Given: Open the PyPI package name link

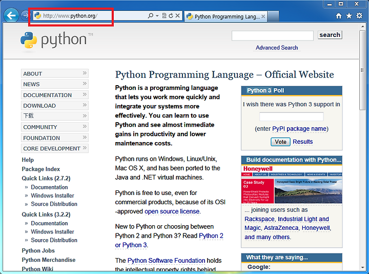Looking at the screenshot, I should coord(299,129).
